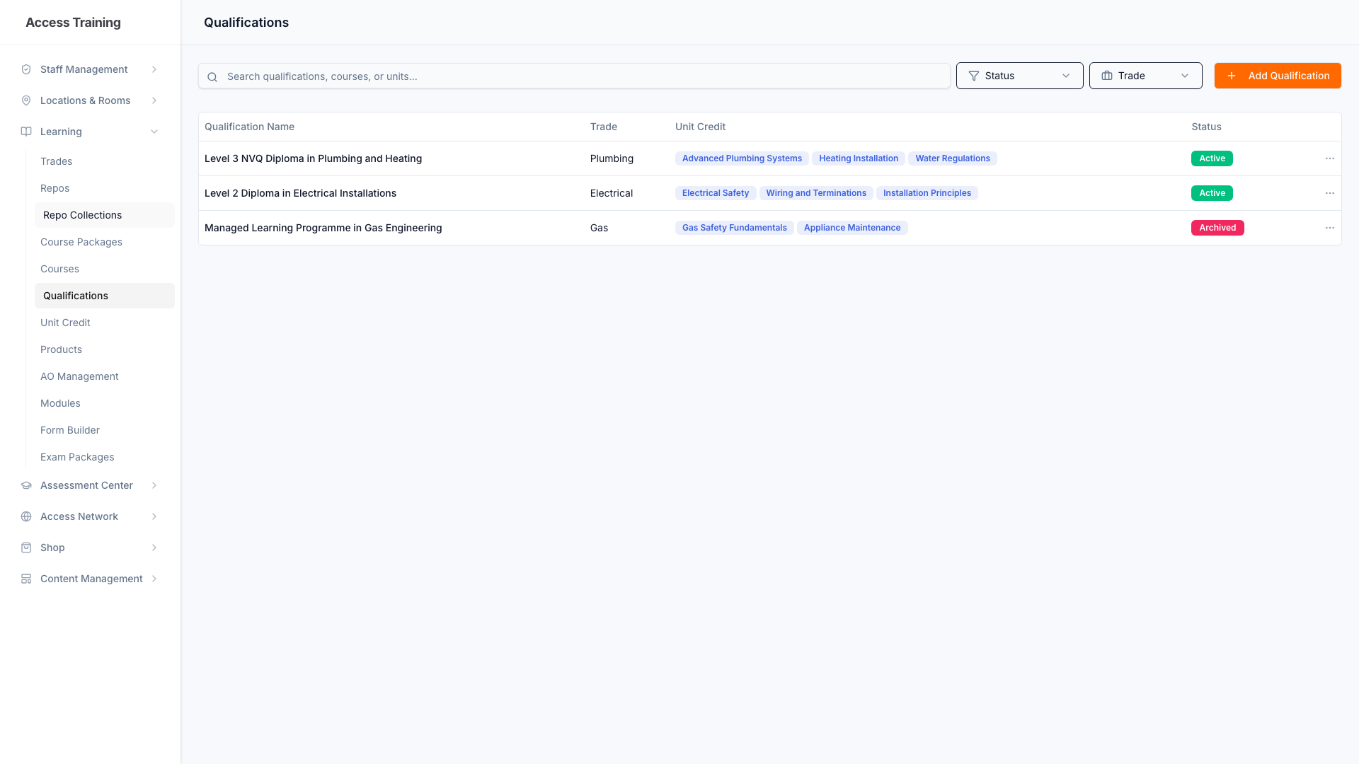Click the Status column header
The image size is (1359, 764).
click(1206, 127)
